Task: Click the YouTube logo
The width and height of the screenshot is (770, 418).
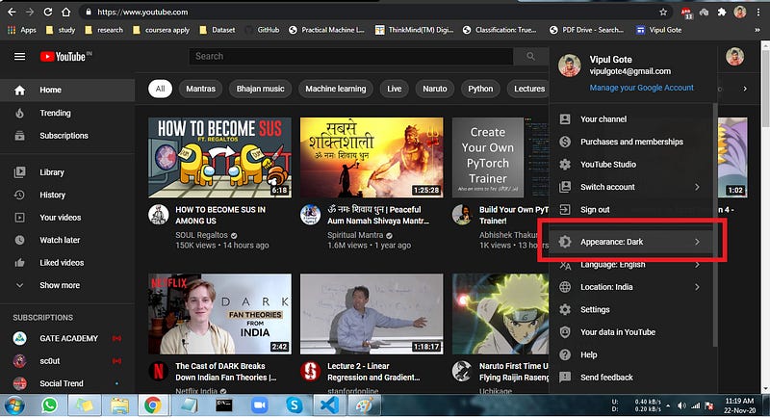Action: point(63,57)
